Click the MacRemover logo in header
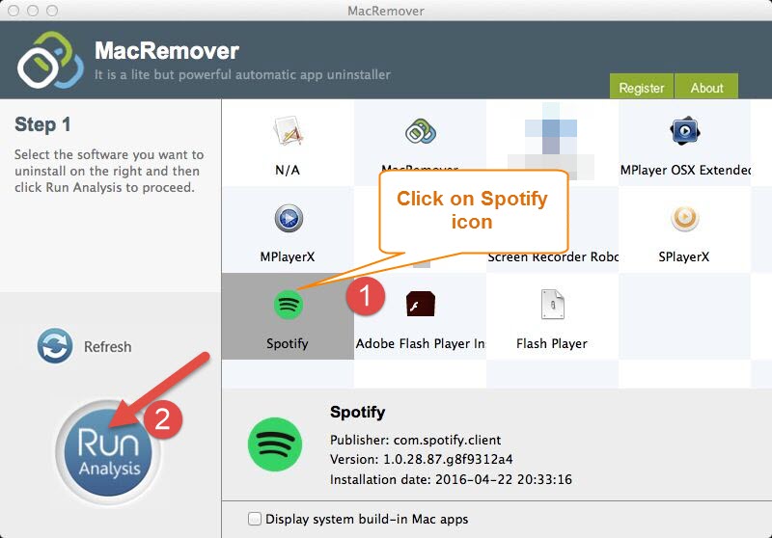Viewport: 772px width, 538px height. (x=50, y=60)
